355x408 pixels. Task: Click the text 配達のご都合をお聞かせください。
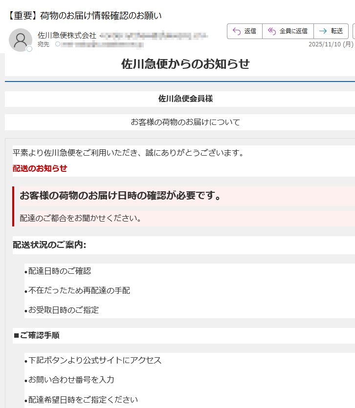pos(81,218)
